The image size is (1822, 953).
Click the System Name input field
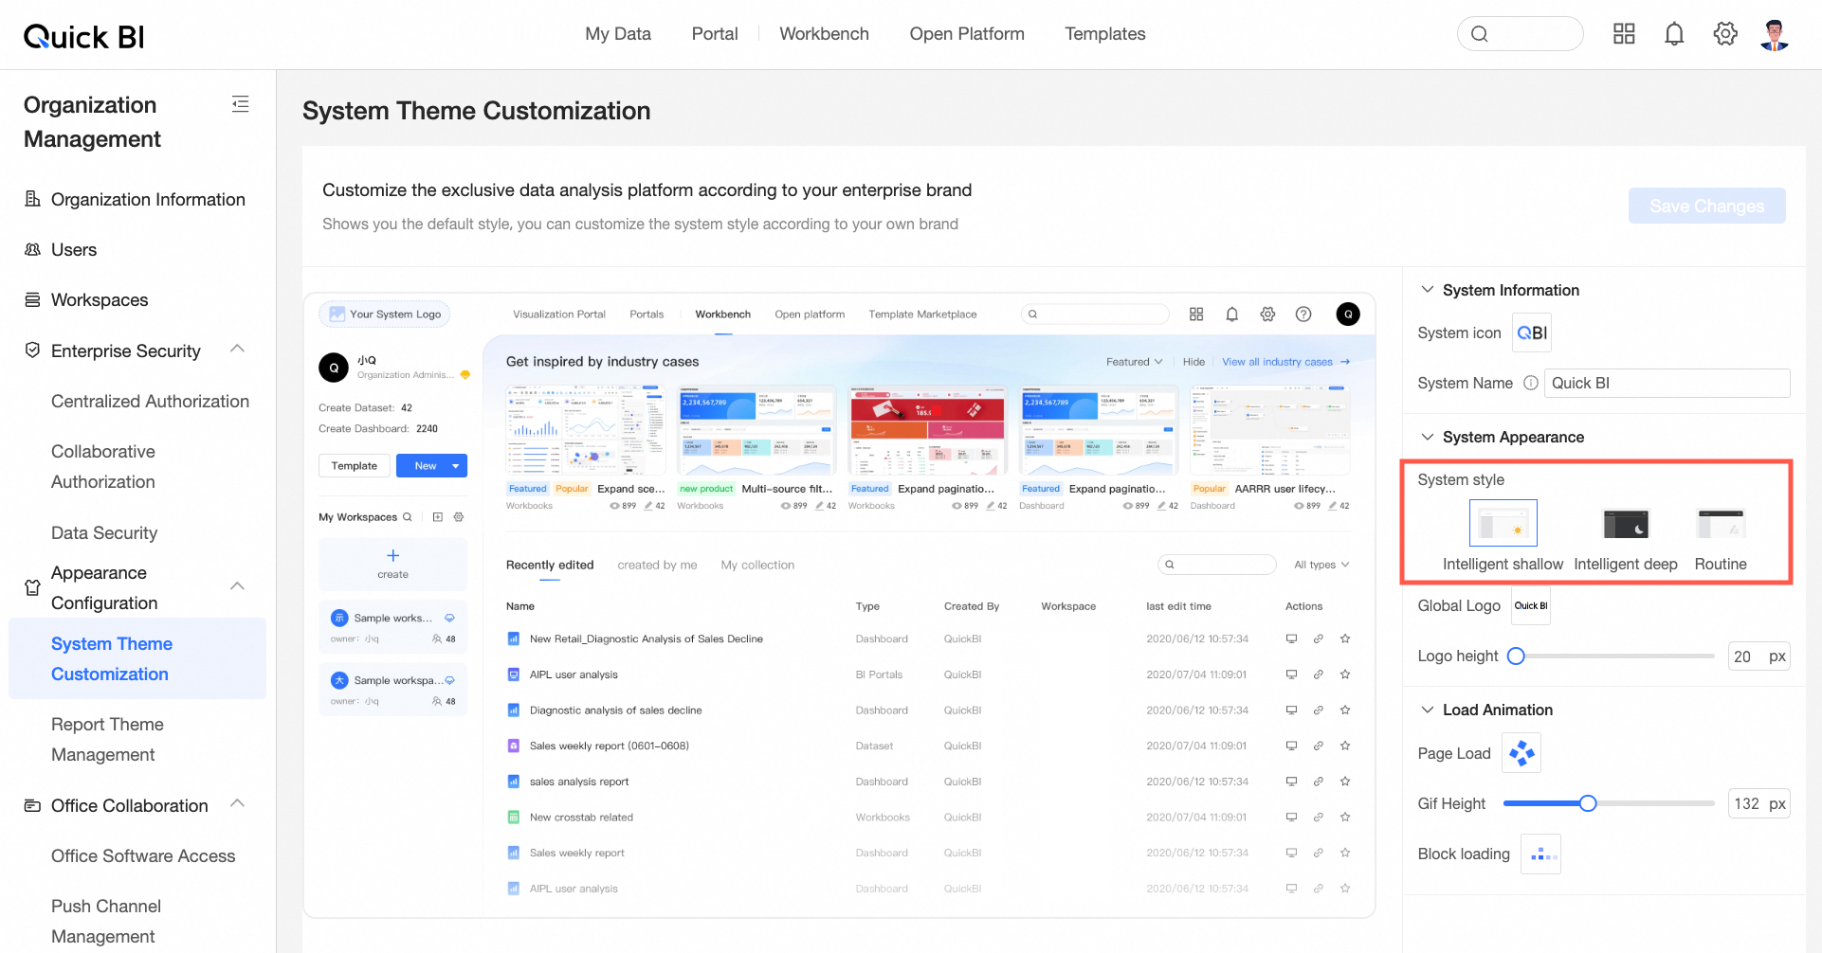click(x=1667, y=383)
